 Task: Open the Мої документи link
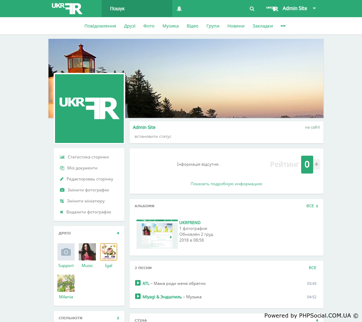point(82,168)
